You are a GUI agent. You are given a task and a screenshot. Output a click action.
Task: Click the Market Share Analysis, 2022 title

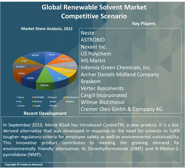47,29
